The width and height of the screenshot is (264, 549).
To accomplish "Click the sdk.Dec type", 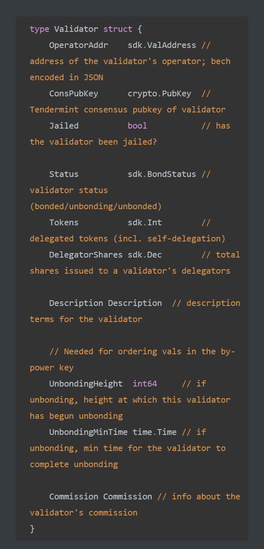I will (x=145, y=255).
